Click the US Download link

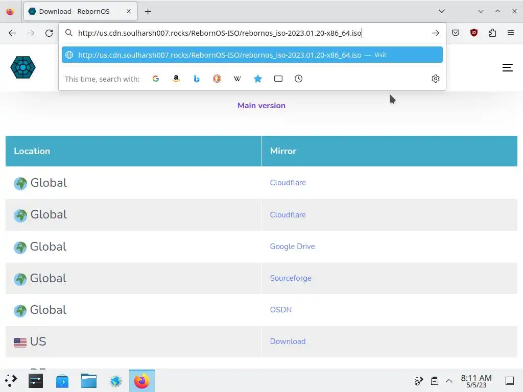tap(288, 341)
